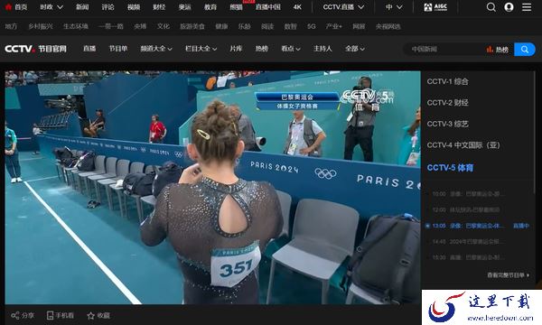Screen dimensions: 542x325
Task: Switch to CCTV-3 综艺 channel
Action: click(x=448, y=124)
